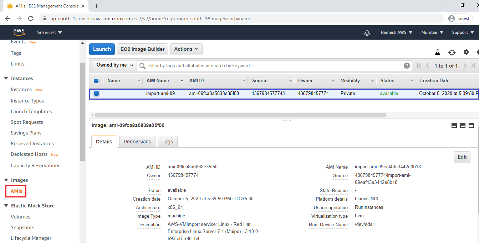Open Volumes in sidebar
This screenshot has height=243, width=479.
[x=20, y=217]
